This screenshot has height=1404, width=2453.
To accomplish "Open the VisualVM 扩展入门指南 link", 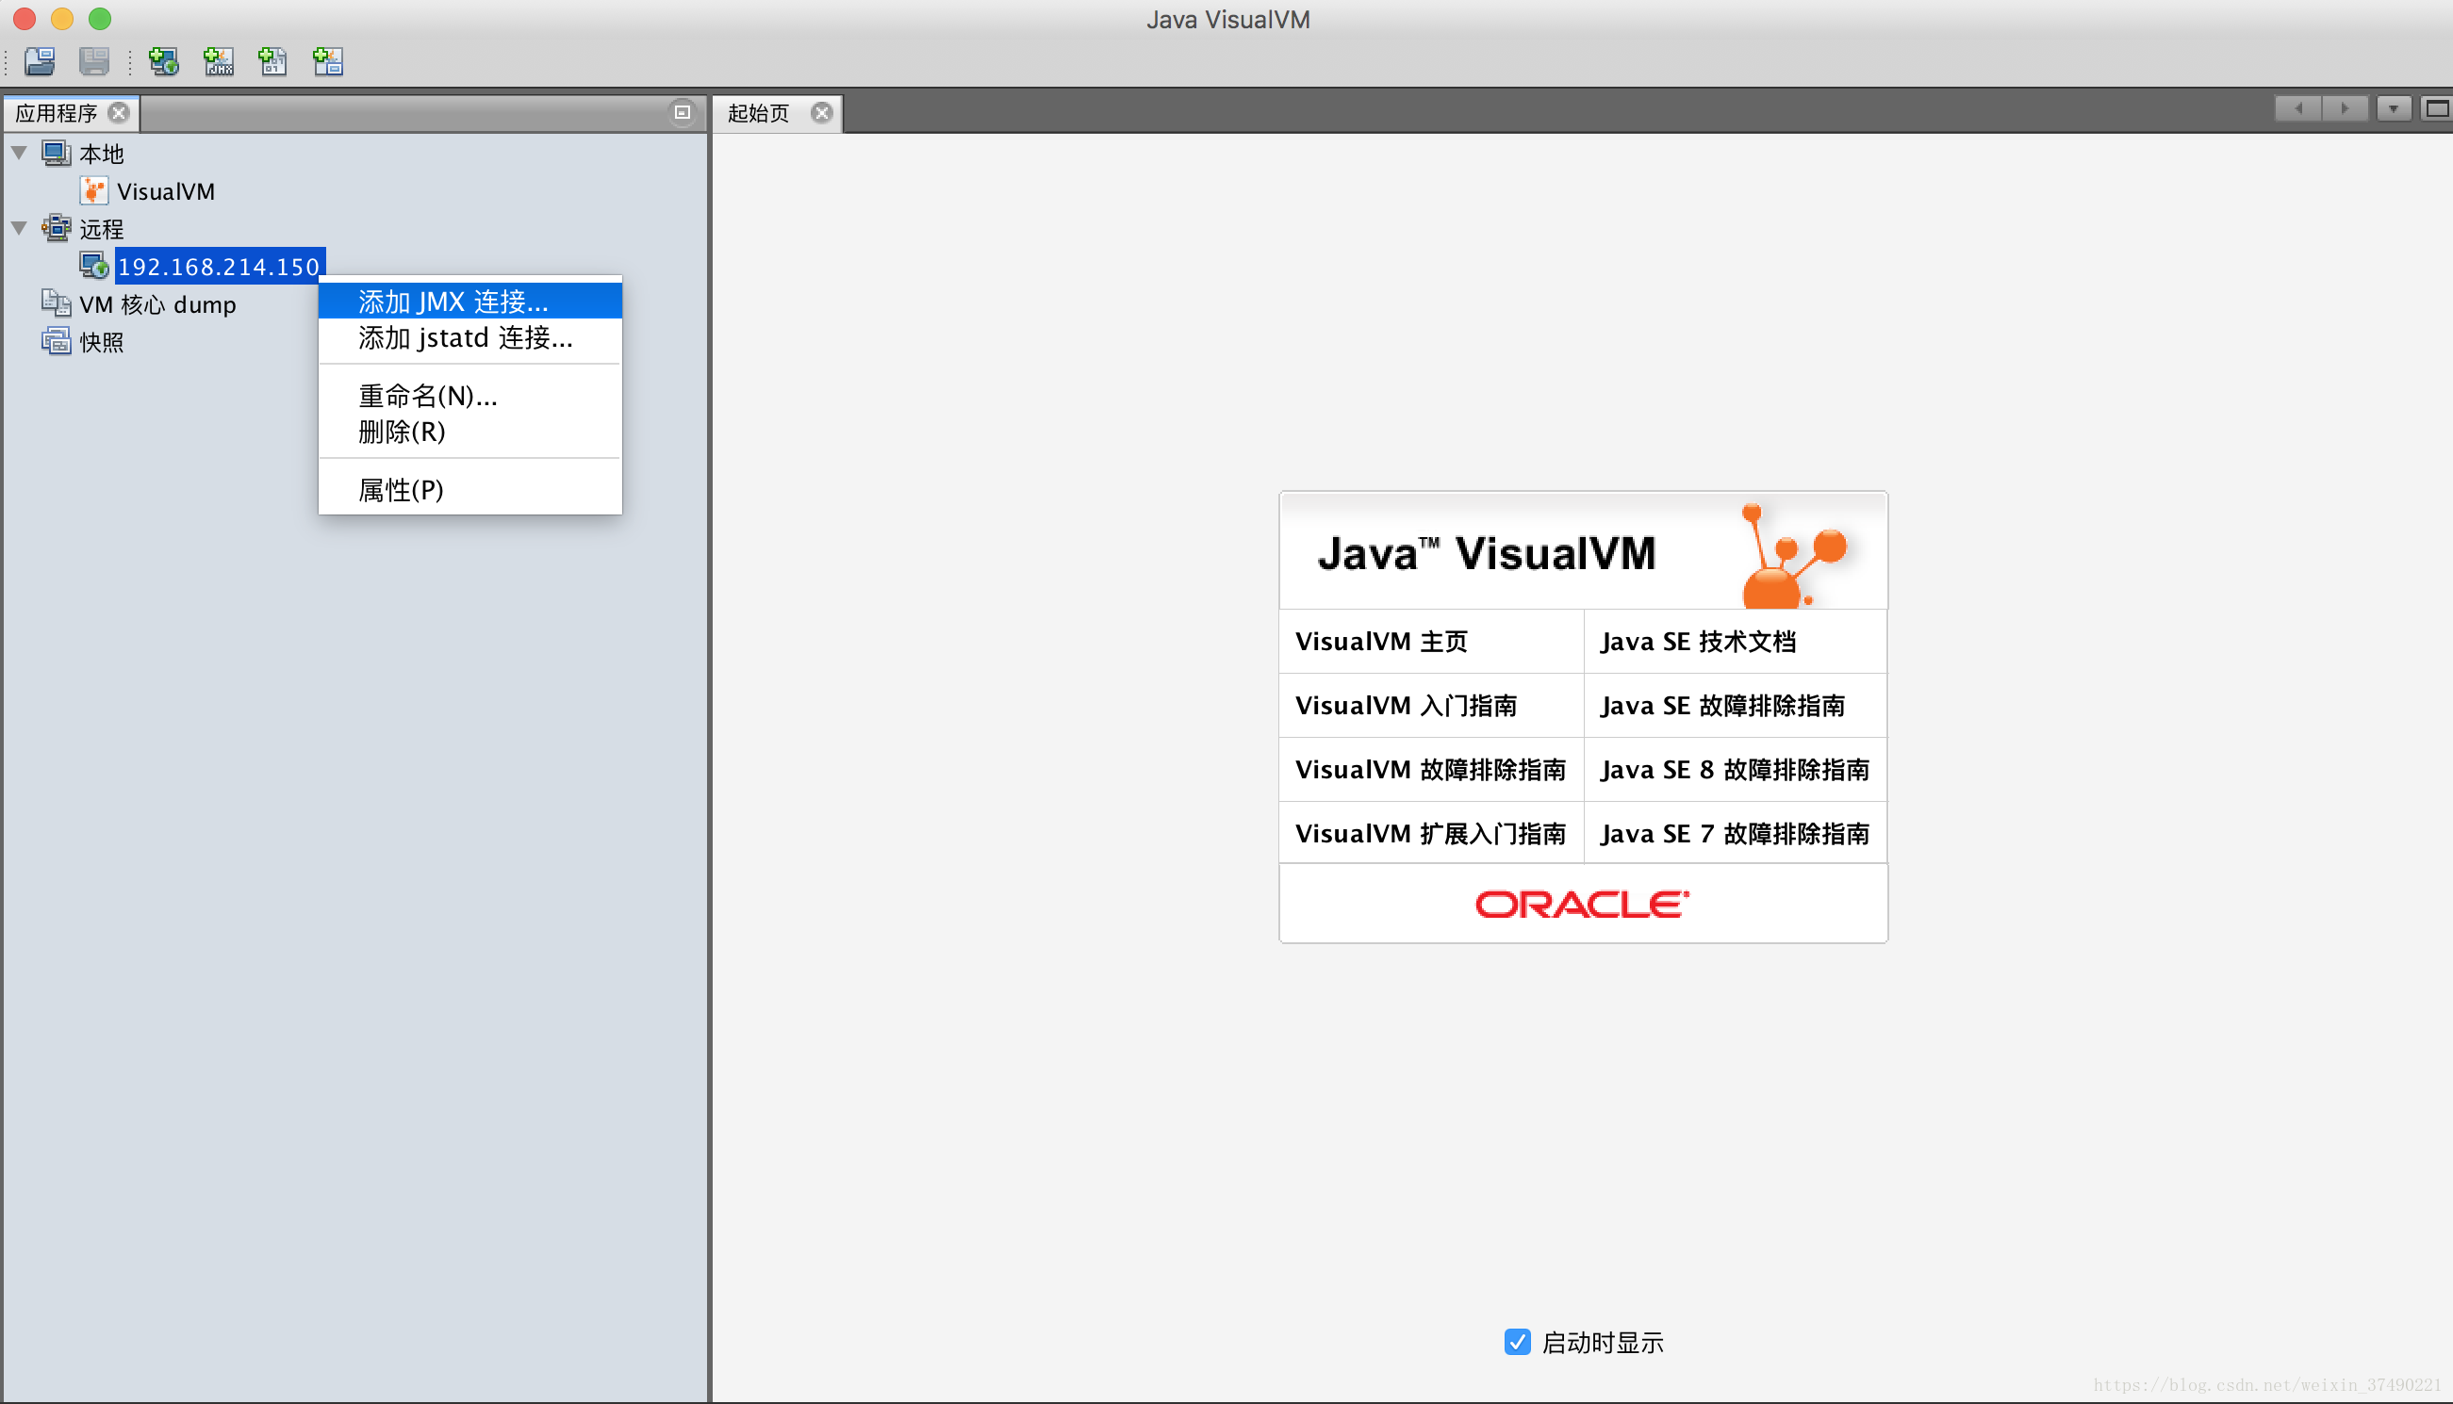I will pyautogui.click(x=1430, y=832).
